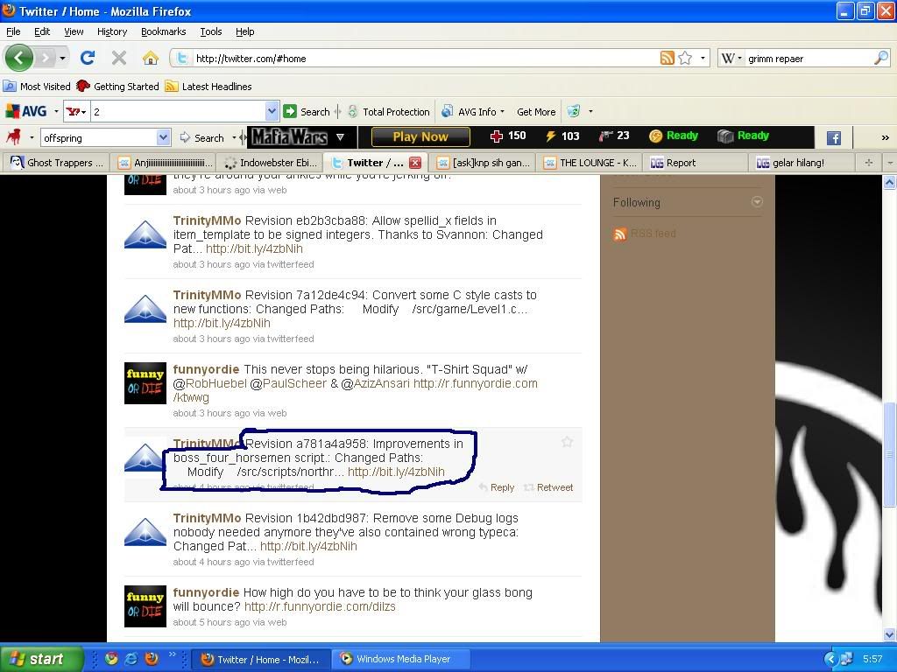Focus the URL address bar
This screenshot has width=897, height=672.
423,59
